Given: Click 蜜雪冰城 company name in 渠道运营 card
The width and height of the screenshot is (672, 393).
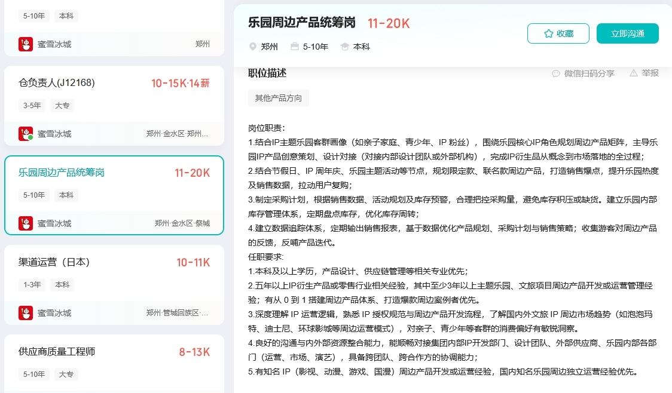Looking at the screenshot, I should [x=54, y=313].
